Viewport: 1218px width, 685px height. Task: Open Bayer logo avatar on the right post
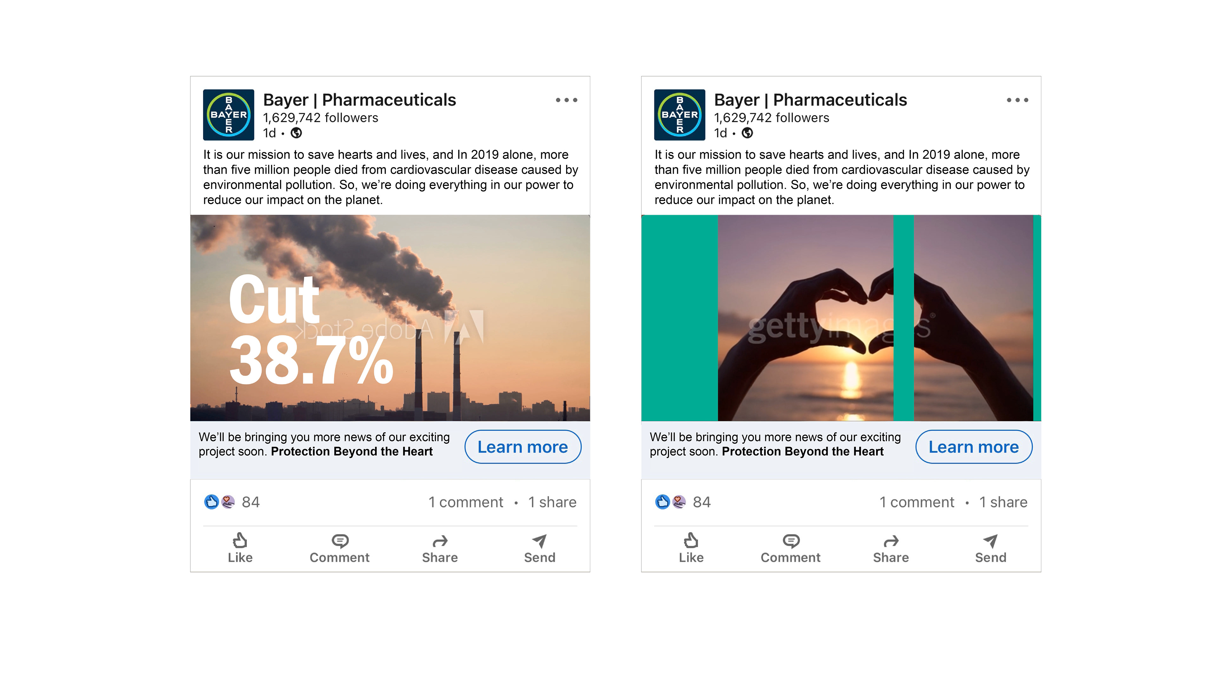coord(680,115)
